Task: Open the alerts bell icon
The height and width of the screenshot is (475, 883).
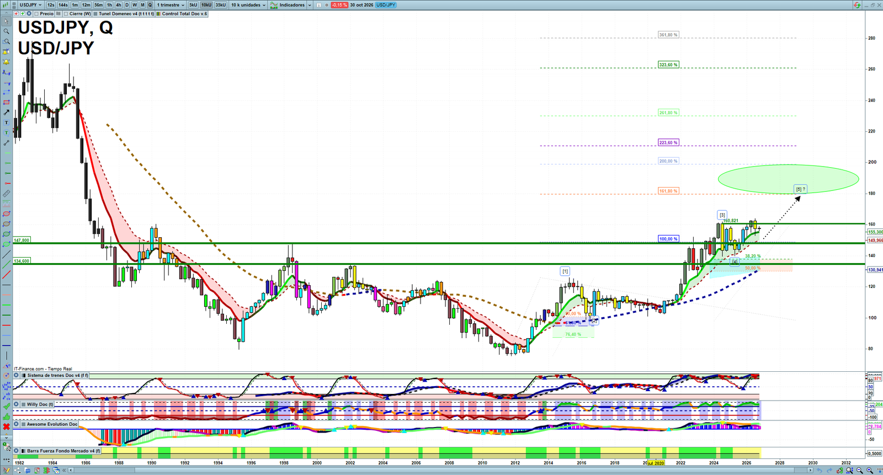Action: coord(7,62)
